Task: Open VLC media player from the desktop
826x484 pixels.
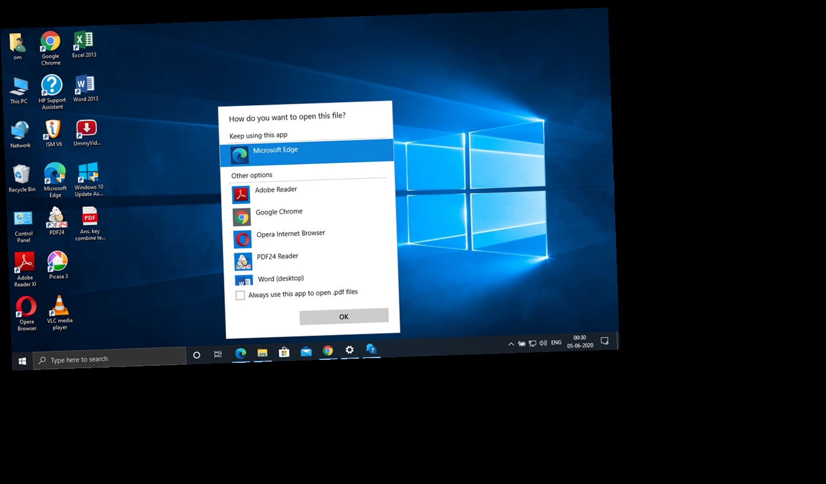Action: (x=59, y=310)
